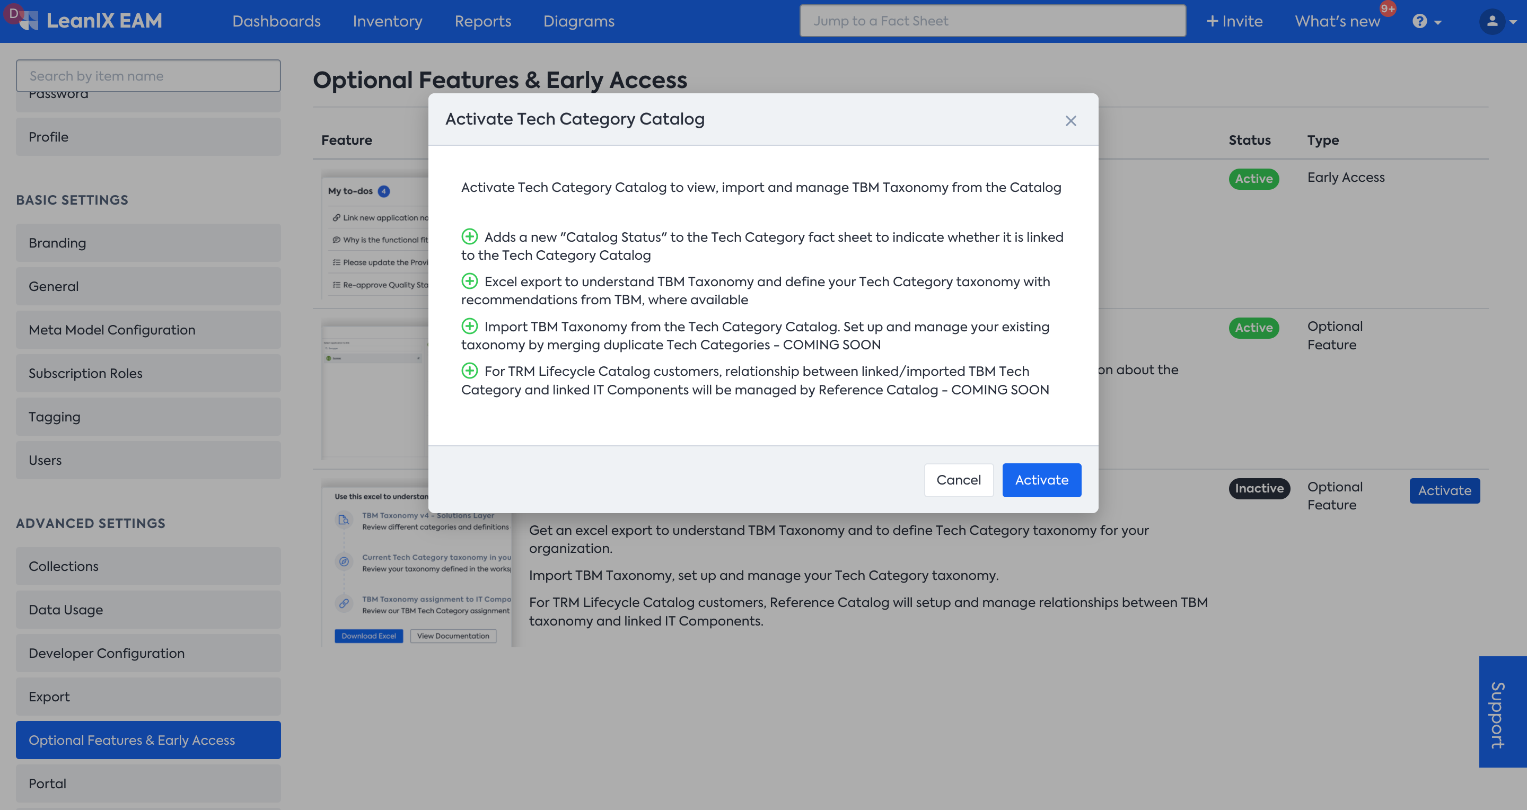Open Branding settings
The width and height of the screenshot is (1527, 810).
click(148, 243)
